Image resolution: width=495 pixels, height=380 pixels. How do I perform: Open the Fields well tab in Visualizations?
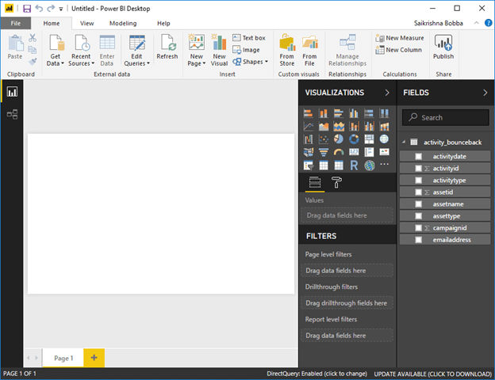(x=315, y=182)
